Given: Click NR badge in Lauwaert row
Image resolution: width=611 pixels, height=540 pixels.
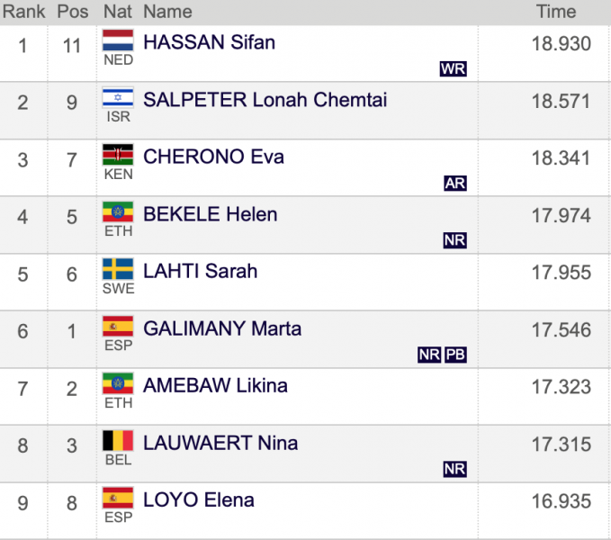Looking at the screenshot, I should click(x=454, y=469).
